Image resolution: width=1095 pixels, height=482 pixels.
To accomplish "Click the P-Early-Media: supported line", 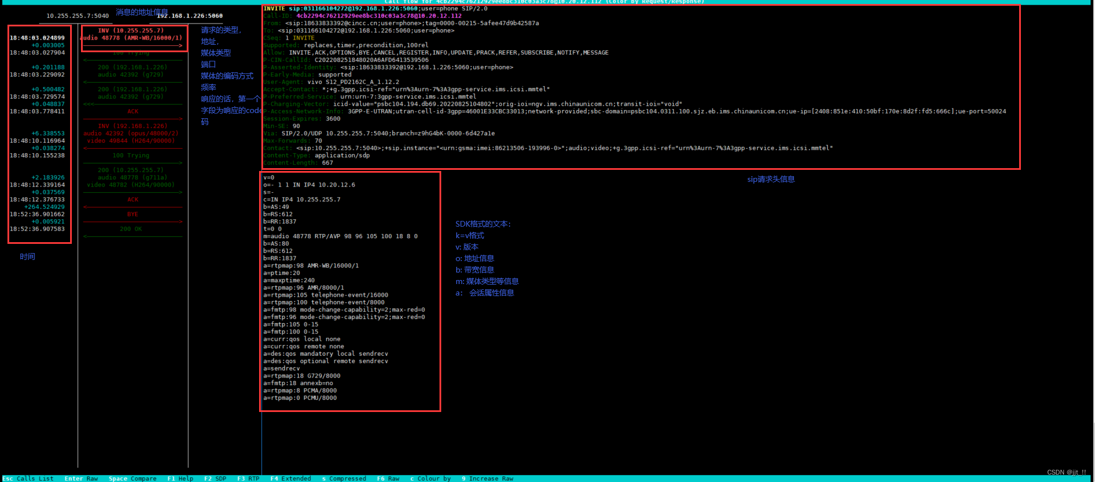I will (x=307, y=75).
